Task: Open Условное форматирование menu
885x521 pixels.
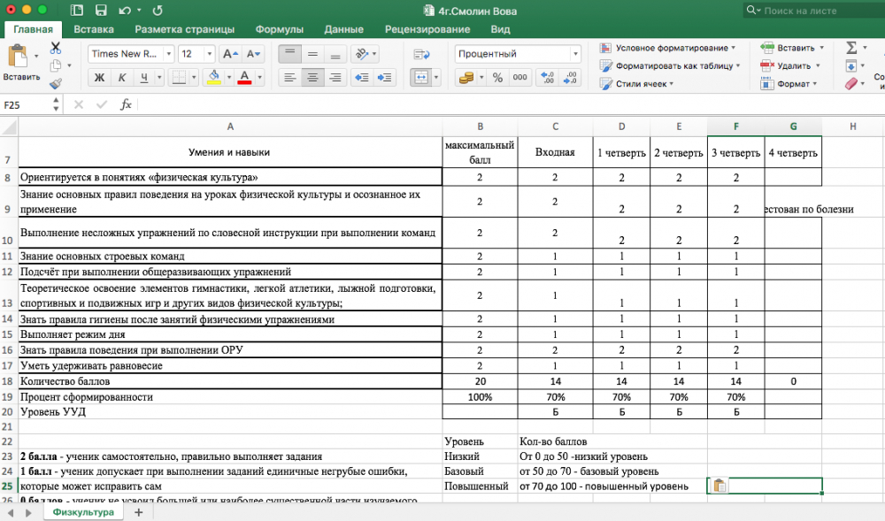Action: tap(667, 48)
